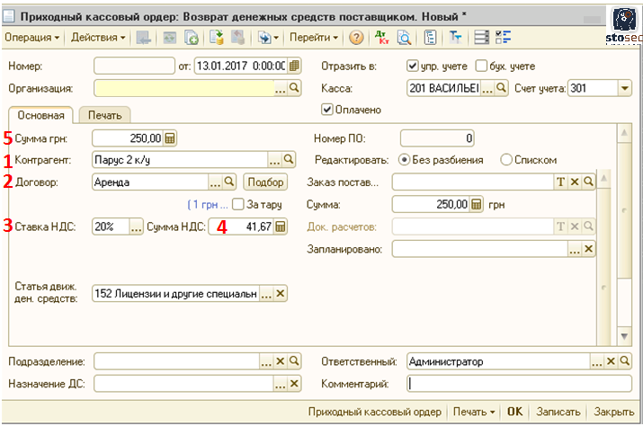The image size is (643, 426).
Task: Open the Операция menu
Action: (x=32, y=38)
